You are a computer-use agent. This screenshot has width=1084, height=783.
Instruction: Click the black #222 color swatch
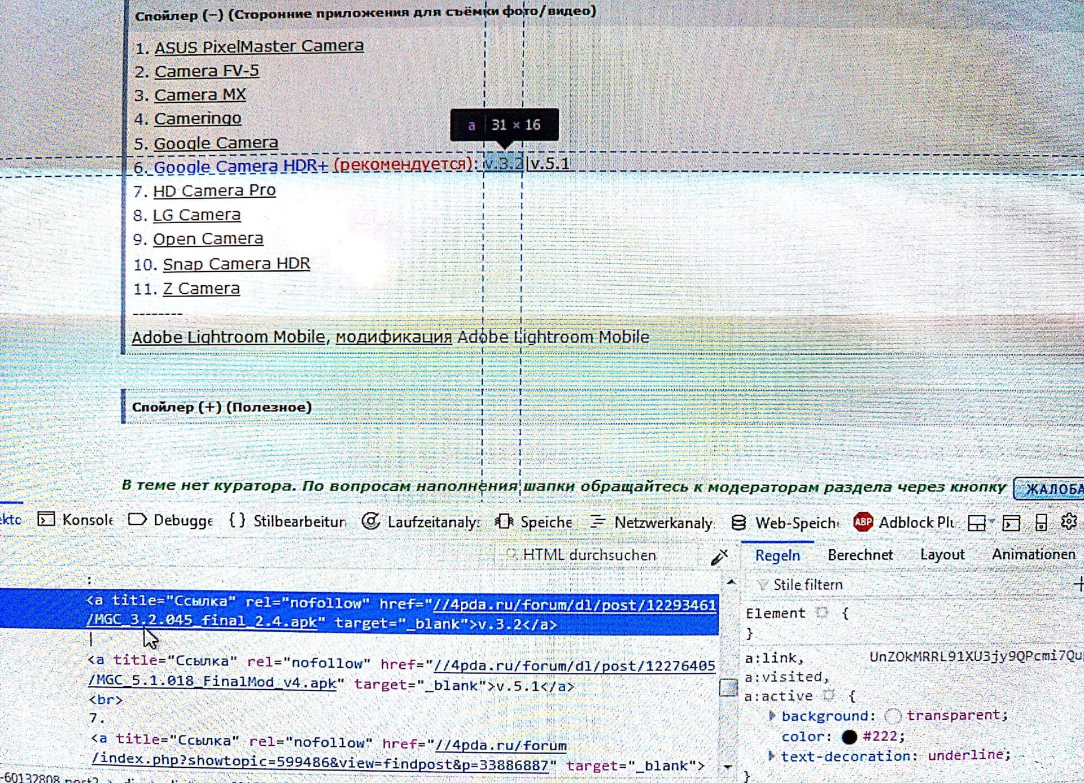pos(849,737)
